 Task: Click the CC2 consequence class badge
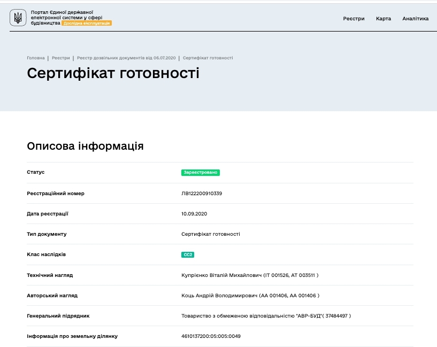(x=188, y=255)
